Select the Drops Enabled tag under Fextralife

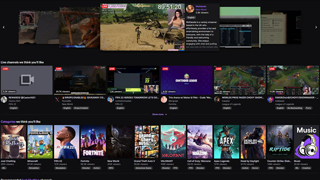[x=81, y=108]
